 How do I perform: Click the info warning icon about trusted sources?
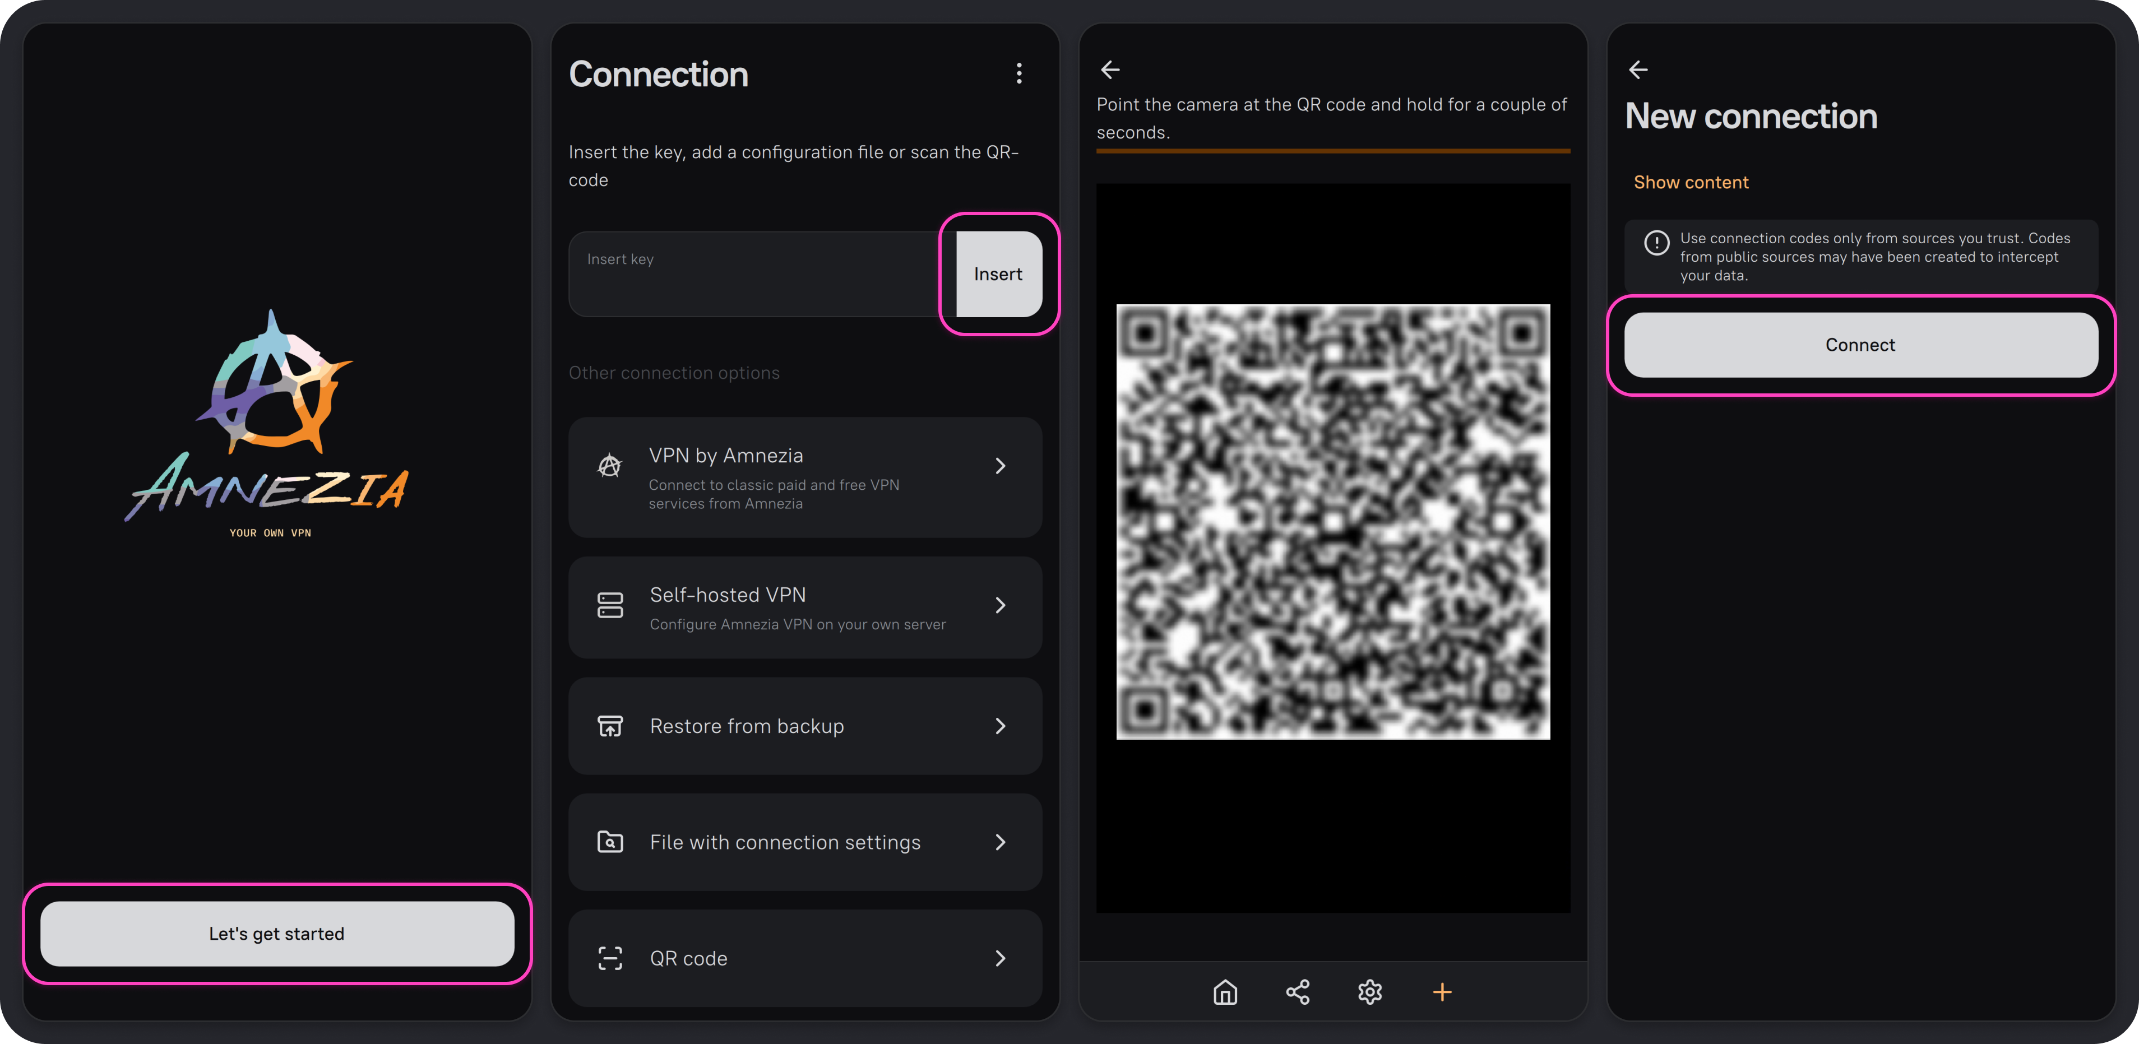tap(1656, 242)
